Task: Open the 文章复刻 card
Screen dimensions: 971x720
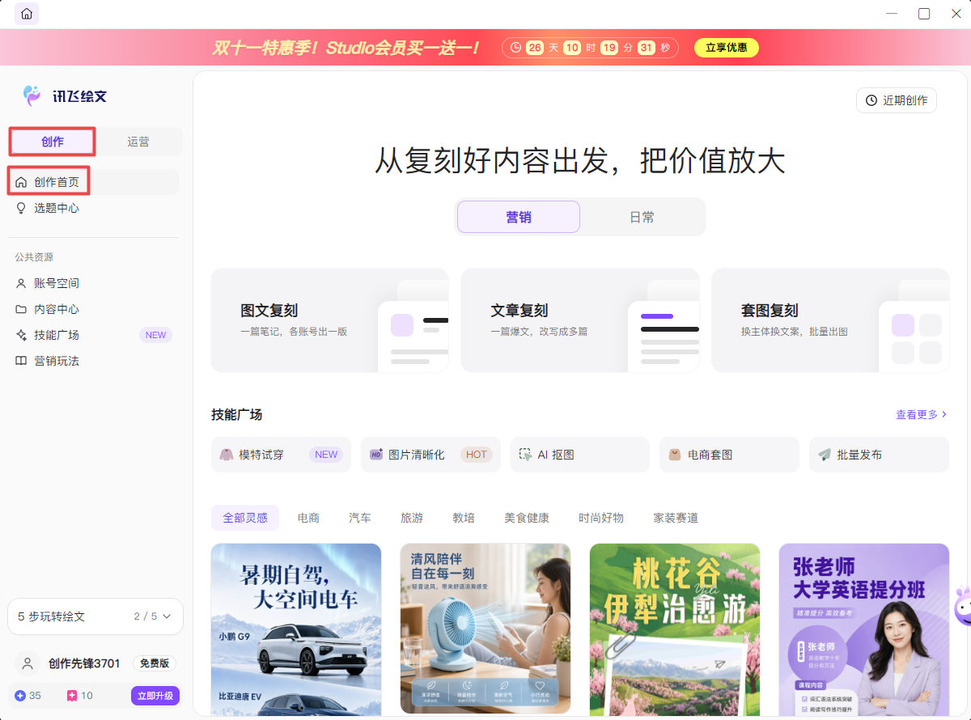Action: tap(580, 320)
